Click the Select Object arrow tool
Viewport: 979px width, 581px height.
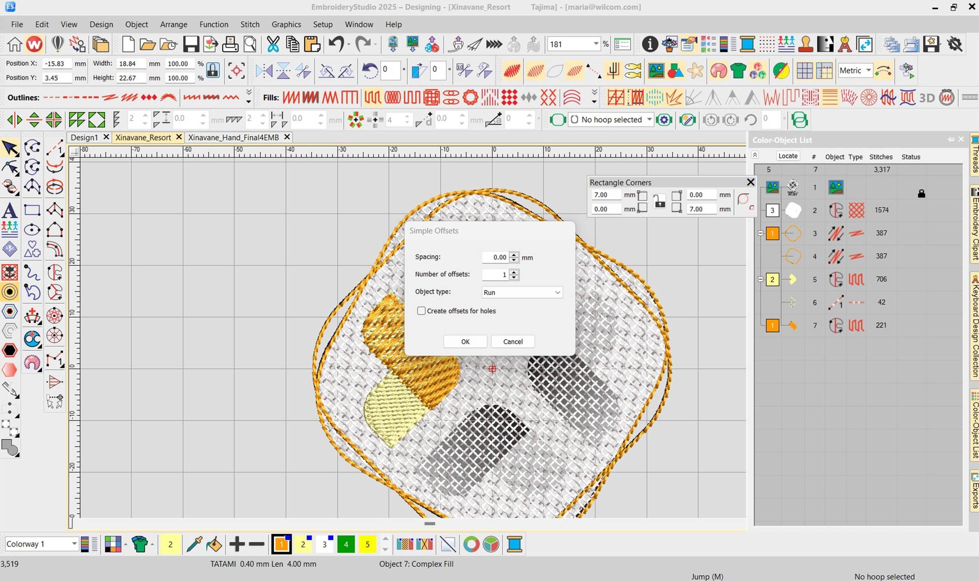click(10, 148)
